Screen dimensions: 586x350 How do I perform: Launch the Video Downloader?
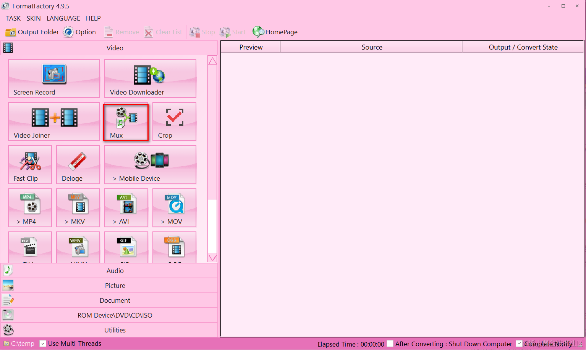click(150, 79)
